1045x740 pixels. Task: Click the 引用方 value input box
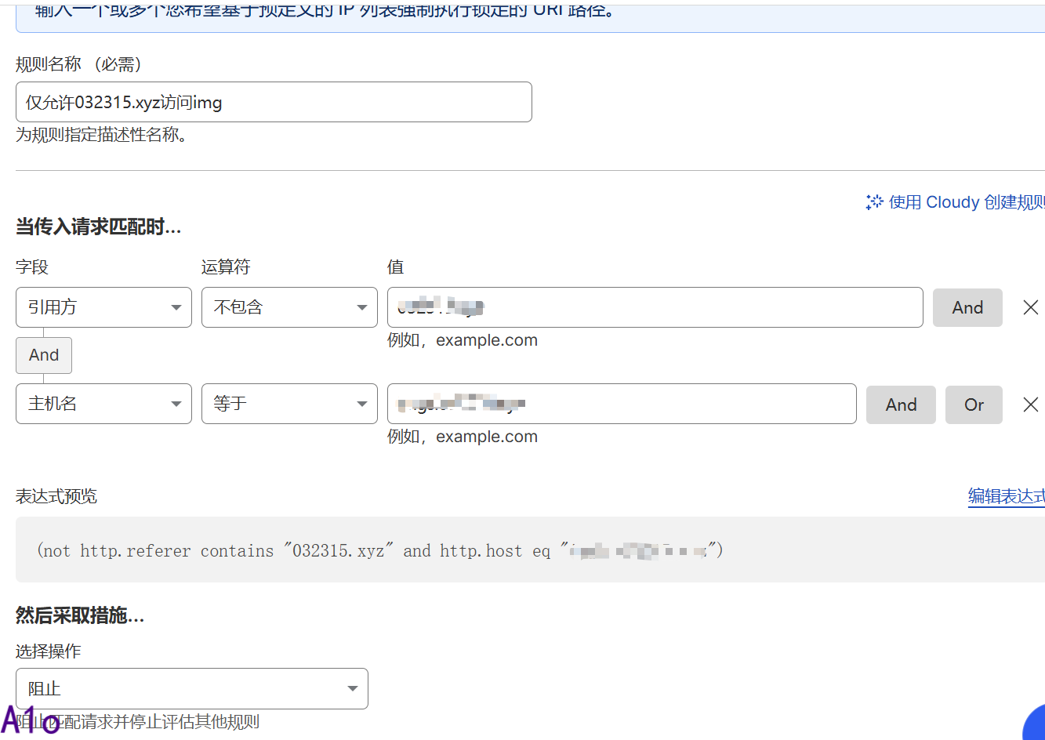tap(655, 307)
